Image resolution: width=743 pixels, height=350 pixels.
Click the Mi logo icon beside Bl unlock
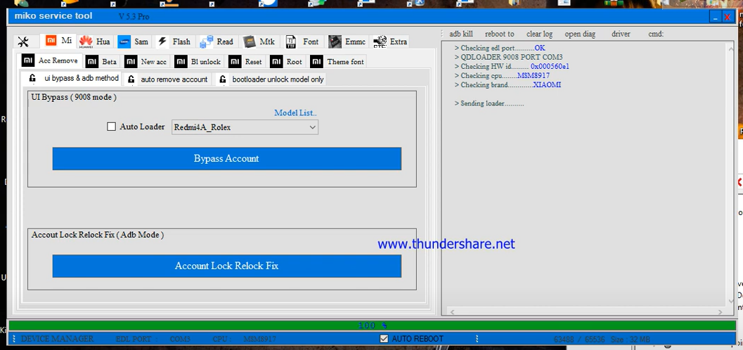tap(181, 62)
